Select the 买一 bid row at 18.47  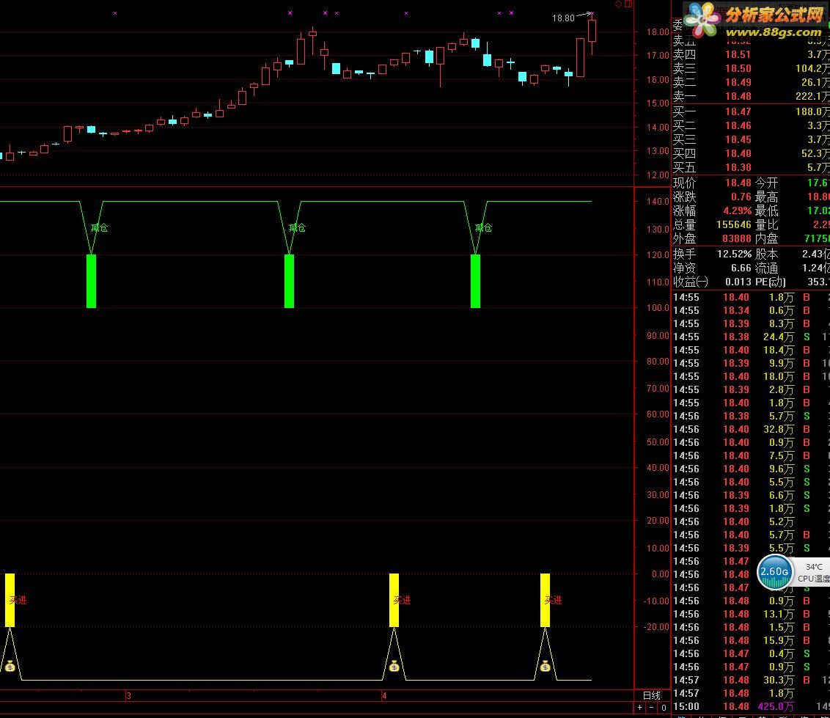pyautogui.click(x=751, y=111)
